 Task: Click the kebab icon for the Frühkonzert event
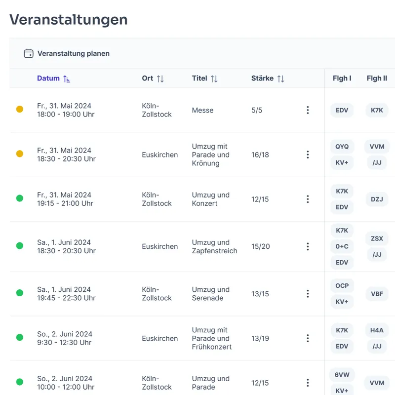point(308,338)
